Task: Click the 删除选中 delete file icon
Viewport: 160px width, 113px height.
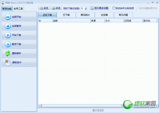Action: click(x=8, y=62)
